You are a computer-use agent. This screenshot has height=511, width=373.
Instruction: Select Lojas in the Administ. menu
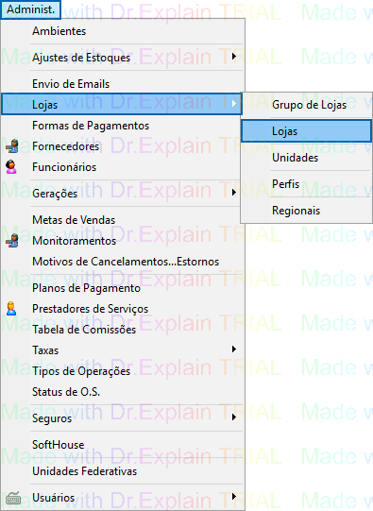(x=122, y=104)
